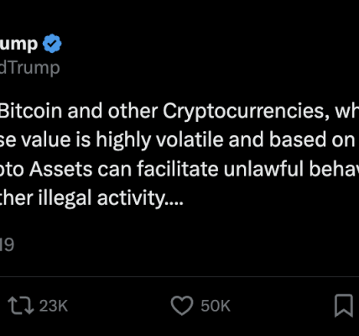This screenshot has width=359, height=336.
Task: Click the word "value" in the second line
Action: click(x=46, y=140)
